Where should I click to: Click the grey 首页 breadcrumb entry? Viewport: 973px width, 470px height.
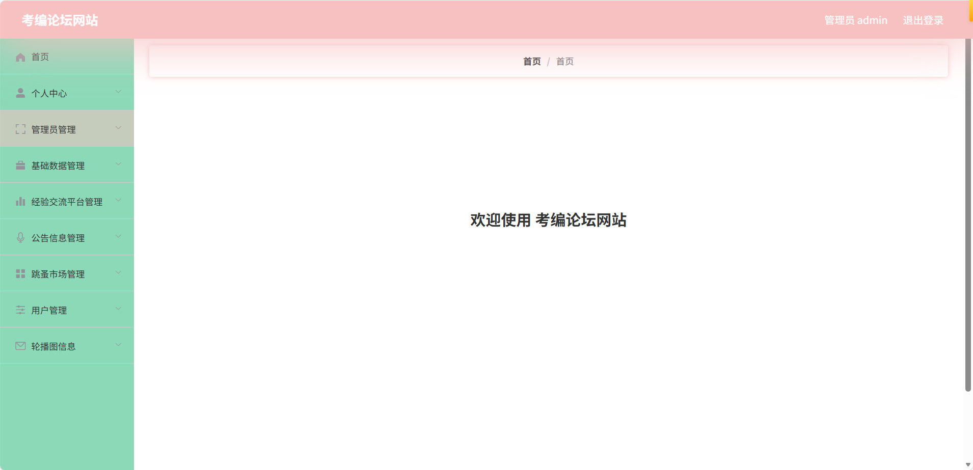tap(564, 62)
